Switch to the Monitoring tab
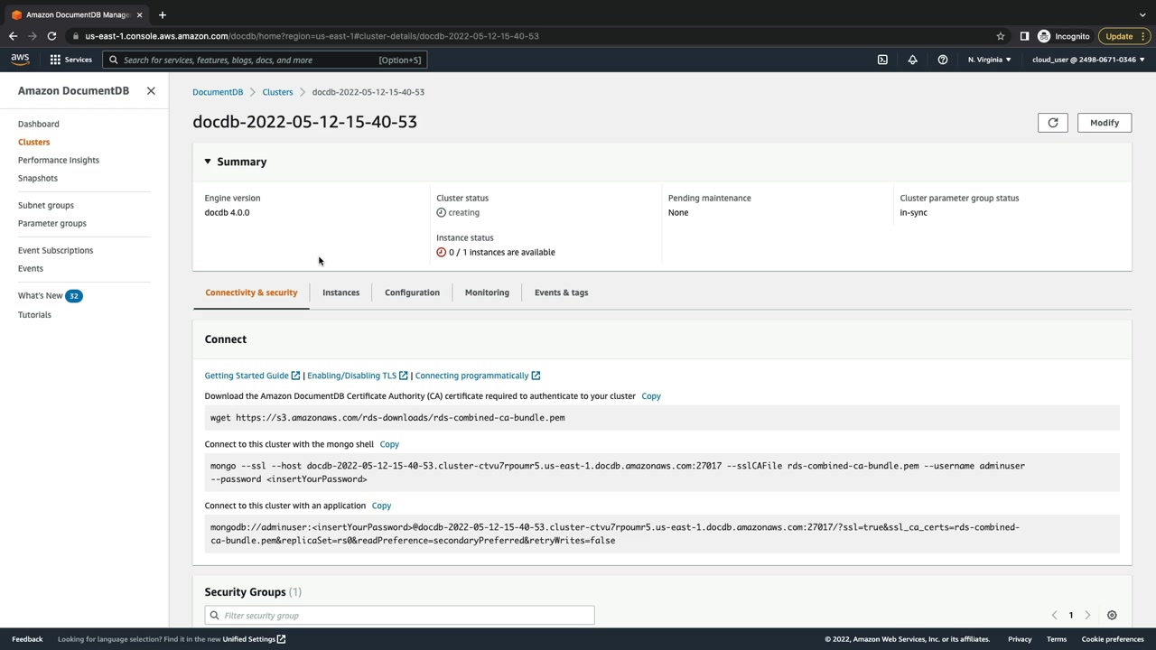Viewport: 1156px width, 650px height. pyautogui.click(x=487, y=292)
